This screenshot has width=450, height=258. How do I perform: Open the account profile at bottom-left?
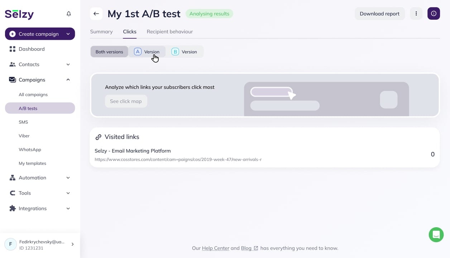coord(40,244)
